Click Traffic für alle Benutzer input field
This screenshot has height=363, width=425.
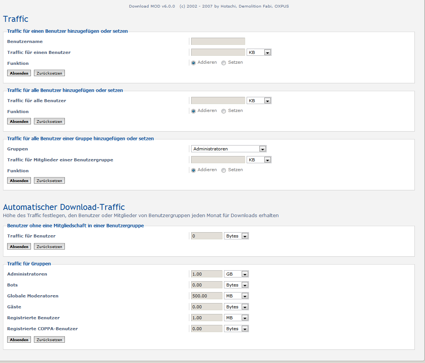point(218,101)
